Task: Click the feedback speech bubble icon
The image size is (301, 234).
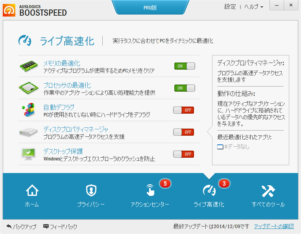Action: click(x=46, y=227)
